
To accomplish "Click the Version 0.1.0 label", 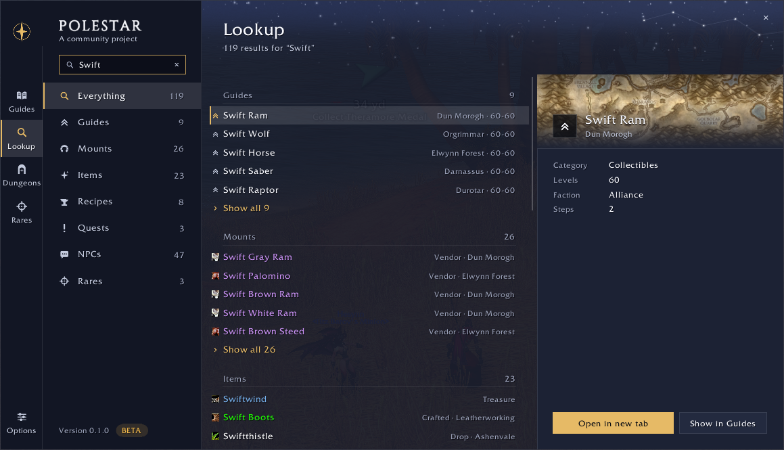I will [83, 430].
